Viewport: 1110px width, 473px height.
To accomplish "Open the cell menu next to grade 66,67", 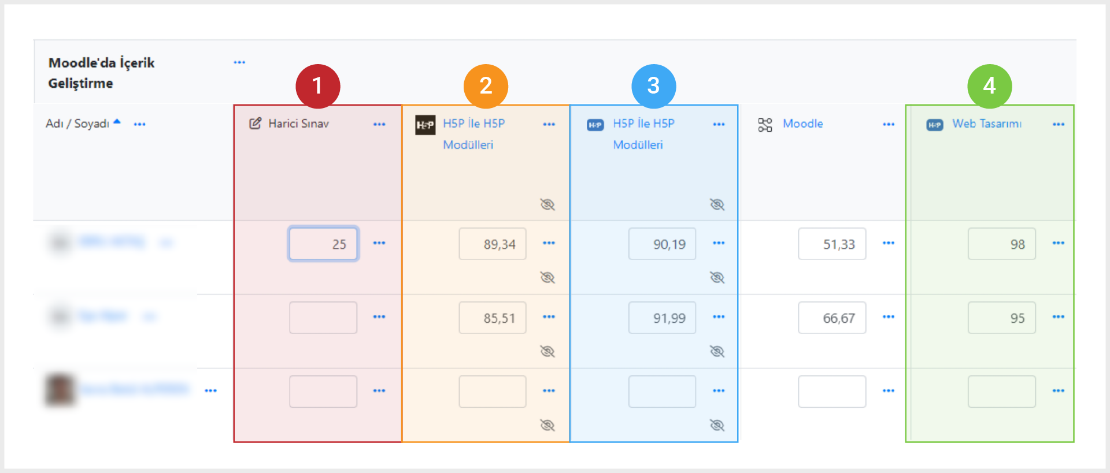I will [889, 317].
